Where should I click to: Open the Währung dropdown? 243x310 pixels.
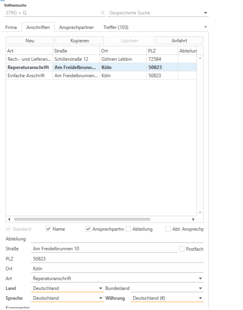click(x=201, y=298)
